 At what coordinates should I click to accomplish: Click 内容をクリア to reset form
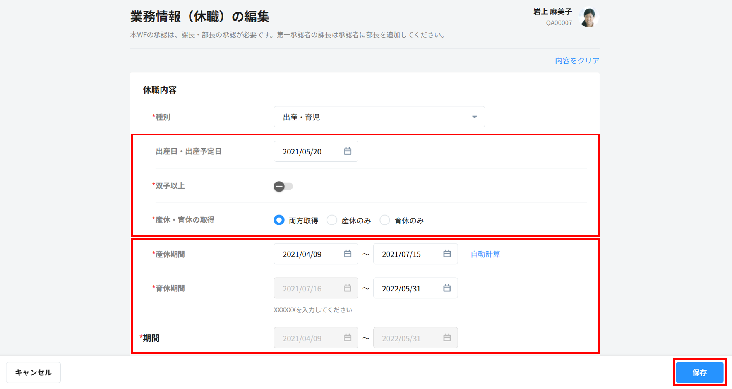click(x=577, y=61)
